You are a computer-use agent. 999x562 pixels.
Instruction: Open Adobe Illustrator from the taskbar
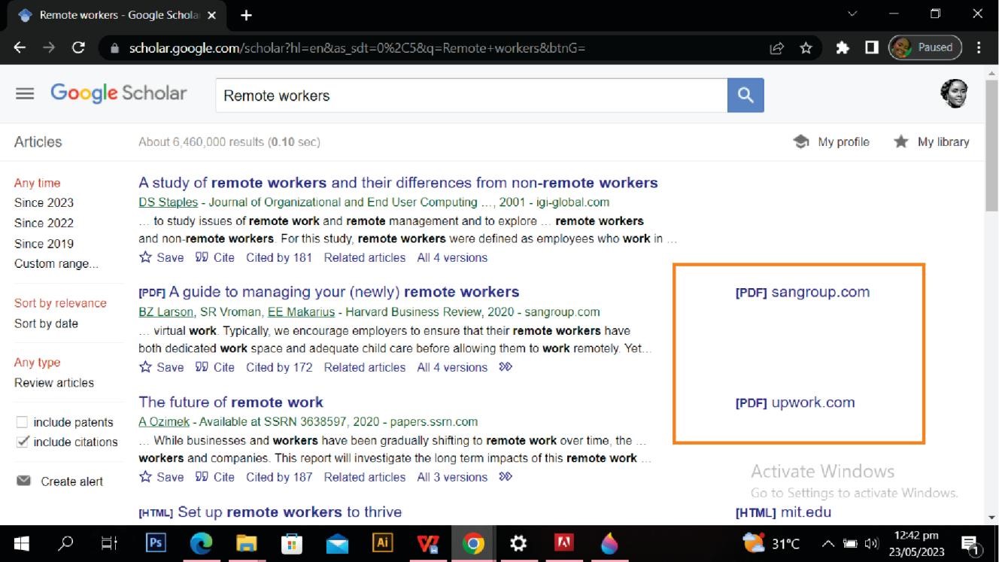click(x=382, y=544)
